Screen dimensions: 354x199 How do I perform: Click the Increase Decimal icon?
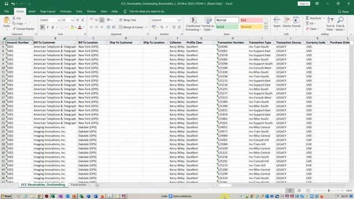click(x=174, y=27)
